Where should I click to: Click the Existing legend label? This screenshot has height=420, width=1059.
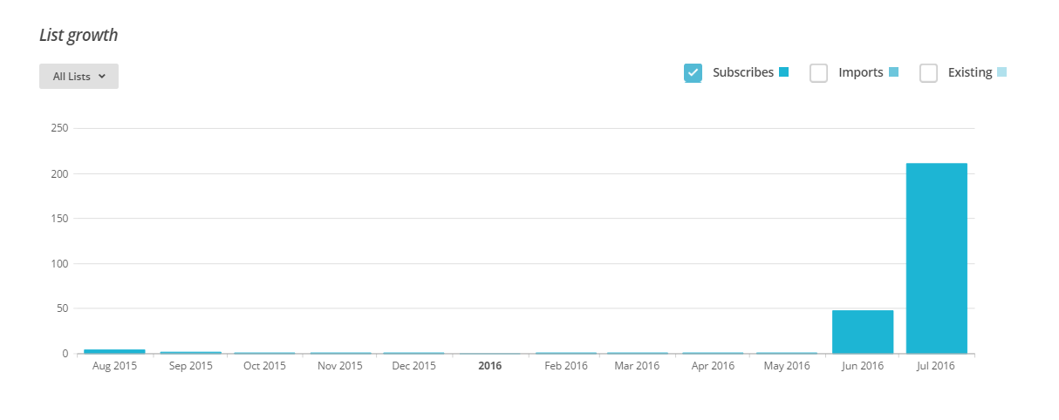[x=970, y=72]
